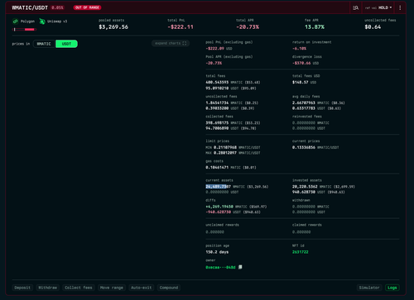
Task: Click the Withdraw button
Action: click(x=47, y=288)
